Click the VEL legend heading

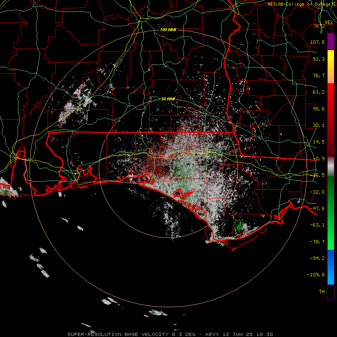(329, 22)
